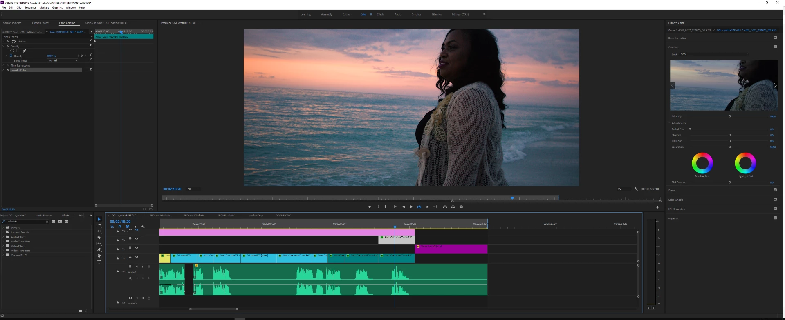785x320 pixels.
Task: Click the Shadow Tint color wheel
Action: (x=702, y=163)
